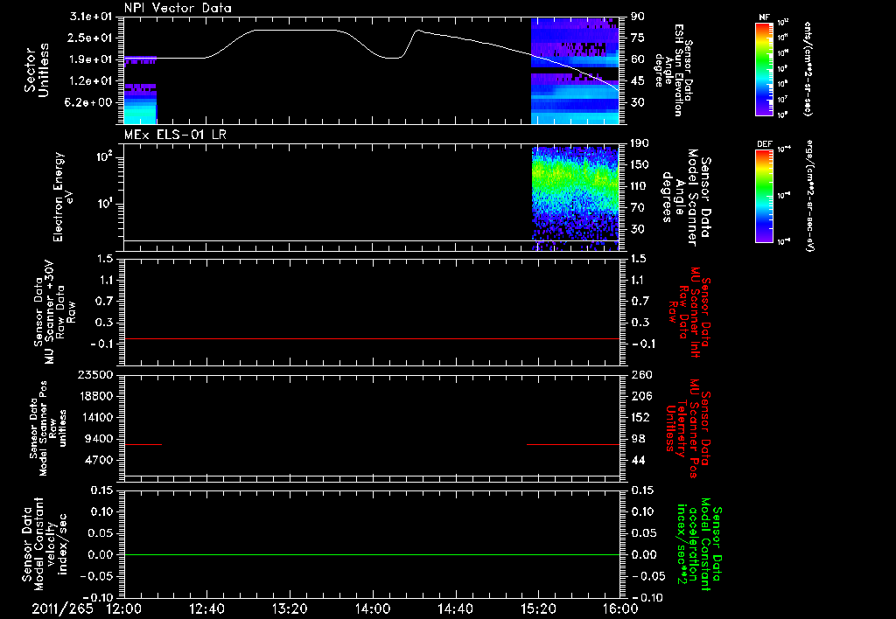The width and height of the screenshot is (896, 619).
Task: Click the NPI spectrogram block near 15:20
Action: 575,71
